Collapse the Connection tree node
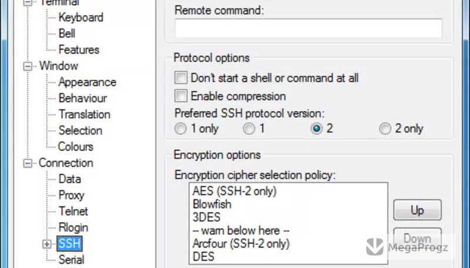 click(x=28, y=163)
